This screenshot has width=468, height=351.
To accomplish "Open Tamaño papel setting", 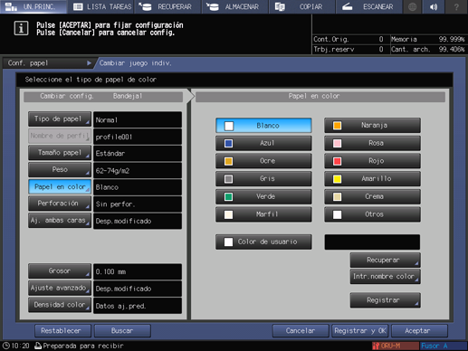I will pyautogui.click(x=60, y=153).
